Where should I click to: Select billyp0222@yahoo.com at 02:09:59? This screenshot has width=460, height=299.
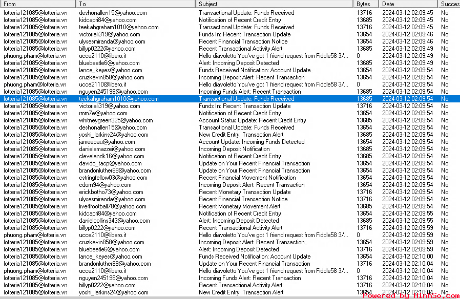click(107, 228)
